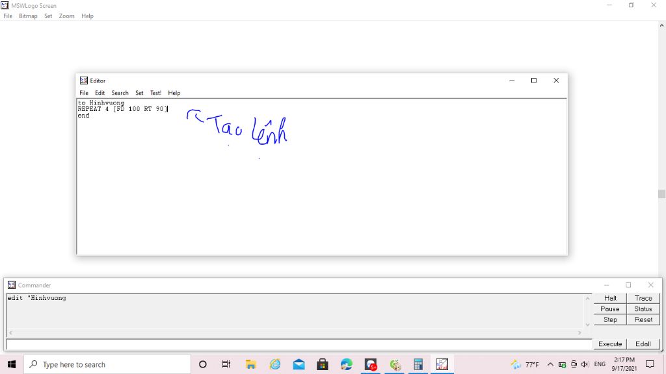Image resolution: width=666 pixels, height=374 pixels.
Task: Open the clock showing 2:17 PM
Action: pyautogui.click(x=624, y=364)
